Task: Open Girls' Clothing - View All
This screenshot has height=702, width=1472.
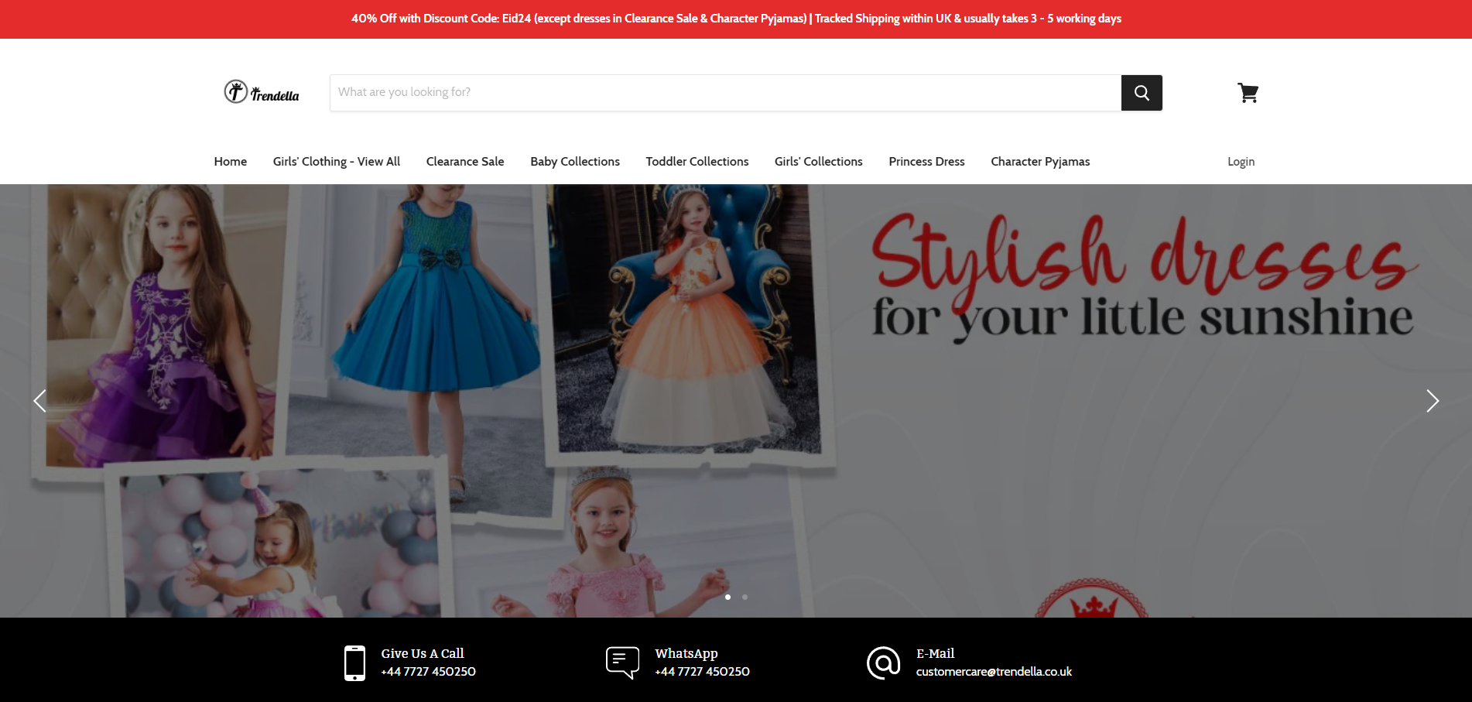Action: point(337,161)
